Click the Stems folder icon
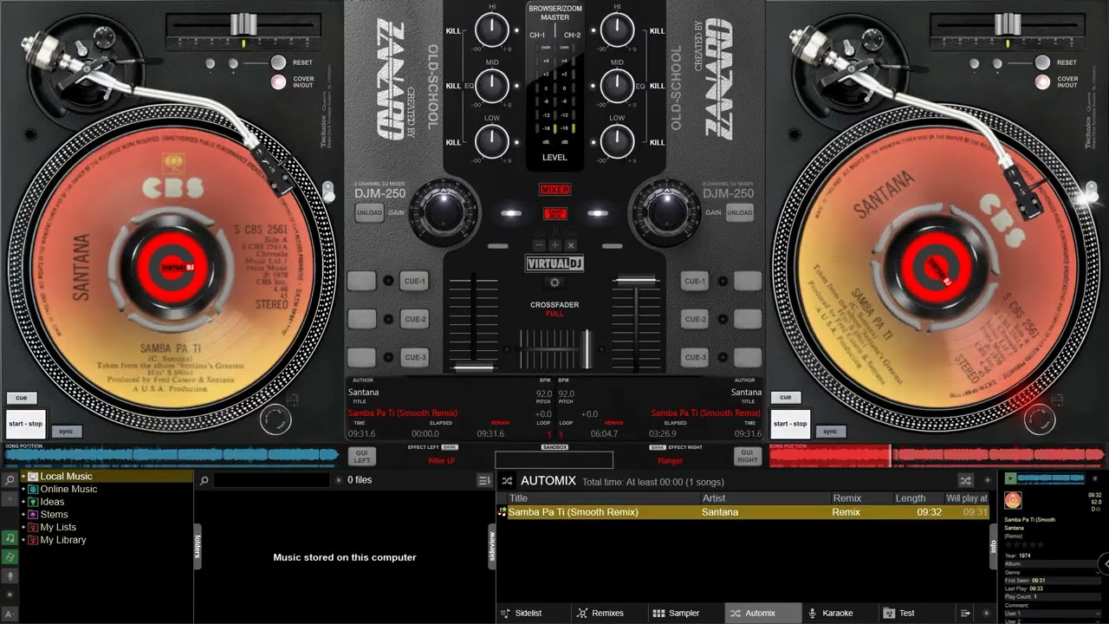This screenshot has height=624, width=1109. pyautogui.click(x=33, y=515)
